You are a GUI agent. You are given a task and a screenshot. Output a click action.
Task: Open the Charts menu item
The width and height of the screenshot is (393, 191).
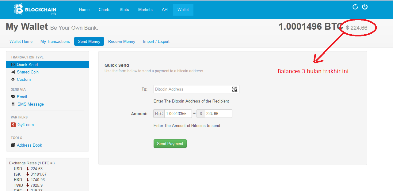point(105,9)
